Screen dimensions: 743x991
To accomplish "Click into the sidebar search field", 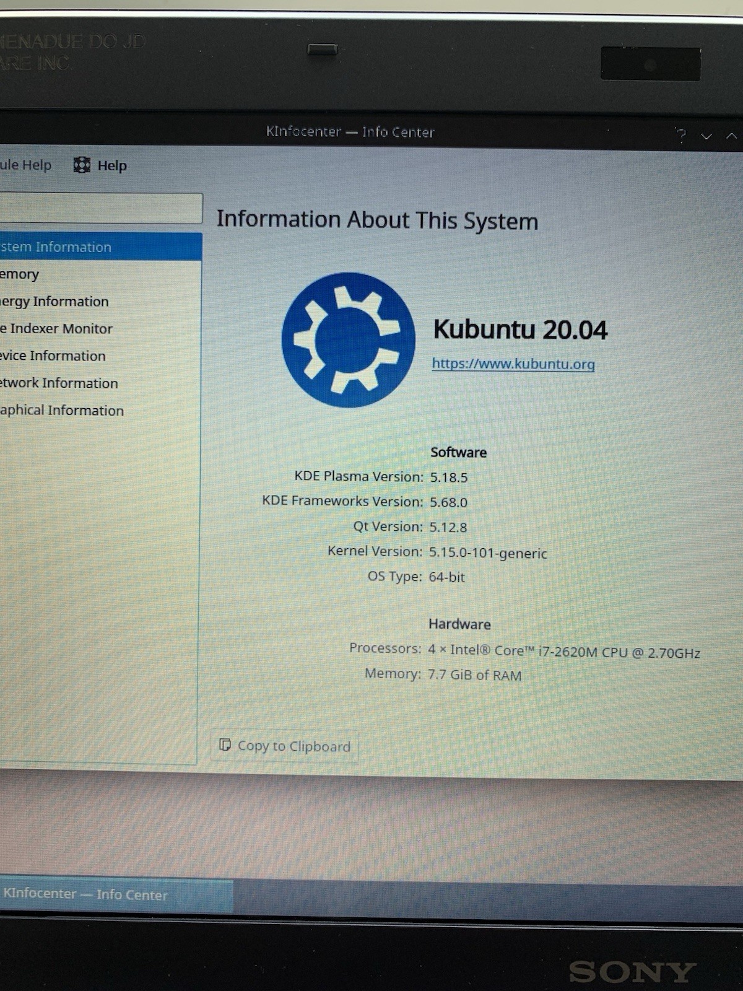I will pyautogui.click(x=101, y=208).
